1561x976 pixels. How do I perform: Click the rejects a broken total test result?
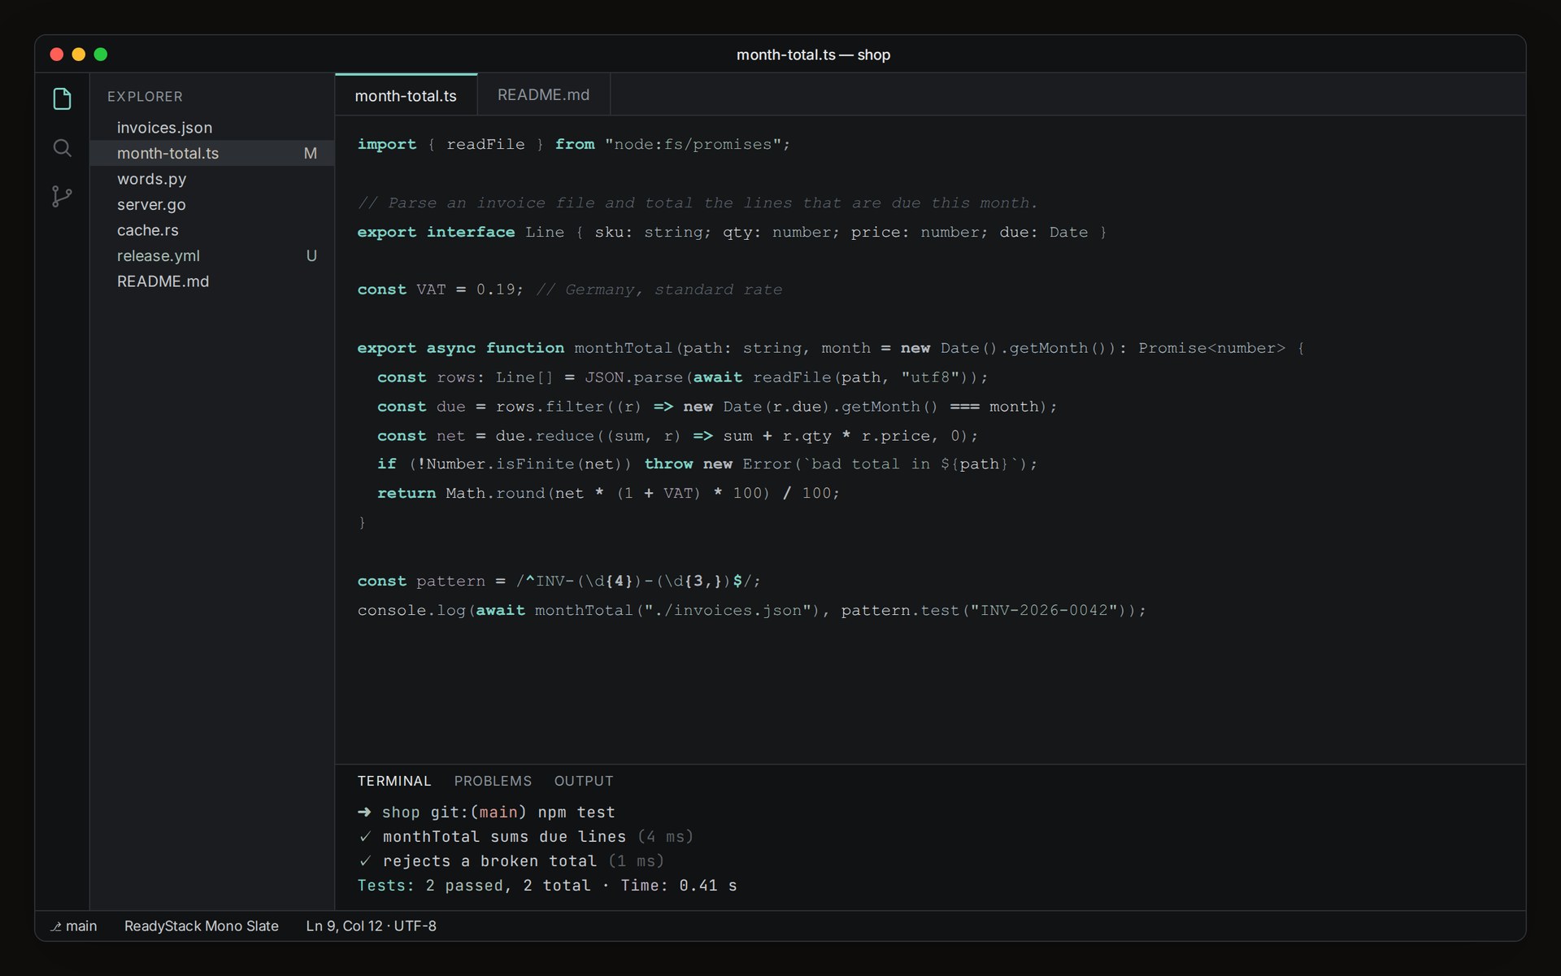point(511,861)
